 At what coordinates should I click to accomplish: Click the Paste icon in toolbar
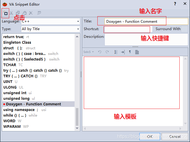click(24, 13)
